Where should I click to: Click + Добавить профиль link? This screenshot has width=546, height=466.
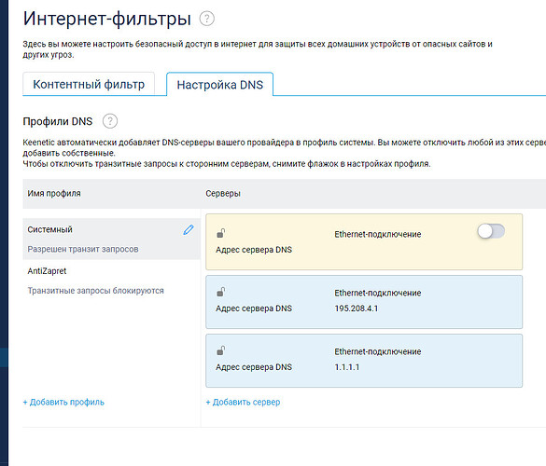[63, 402]
